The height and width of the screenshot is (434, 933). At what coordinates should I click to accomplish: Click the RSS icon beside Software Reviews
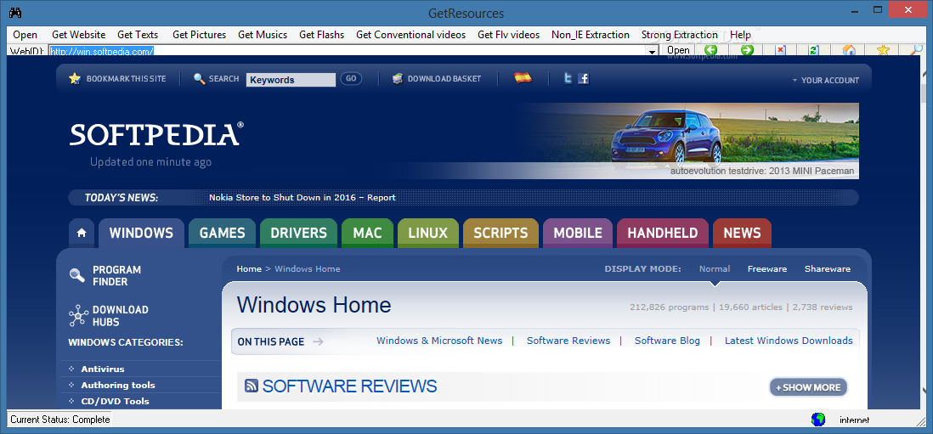coord(252,386)
